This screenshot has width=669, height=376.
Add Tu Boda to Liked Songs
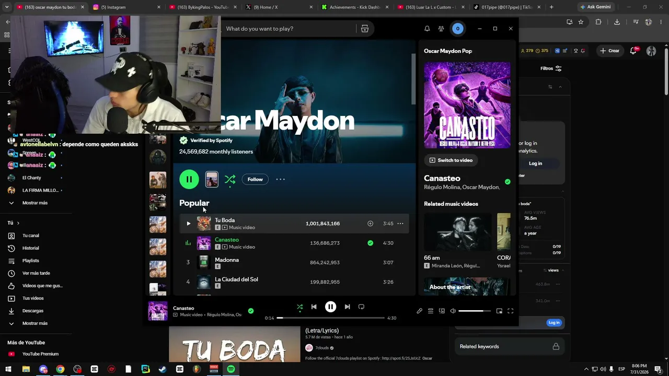pos(370,224)
